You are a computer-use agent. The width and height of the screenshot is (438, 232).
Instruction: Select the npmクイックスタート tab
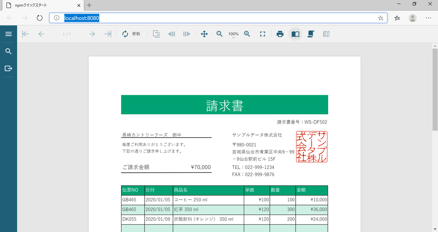point(43,5)
